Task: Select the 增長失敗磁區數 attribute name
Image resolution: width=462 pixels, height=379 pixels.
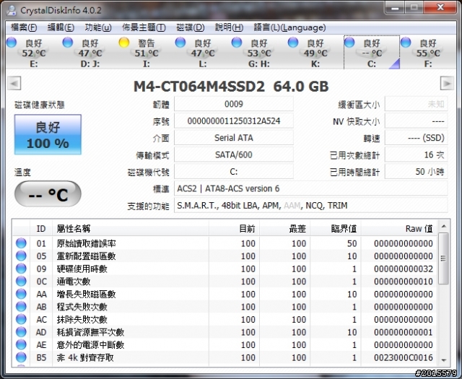Action: [86, 294]
